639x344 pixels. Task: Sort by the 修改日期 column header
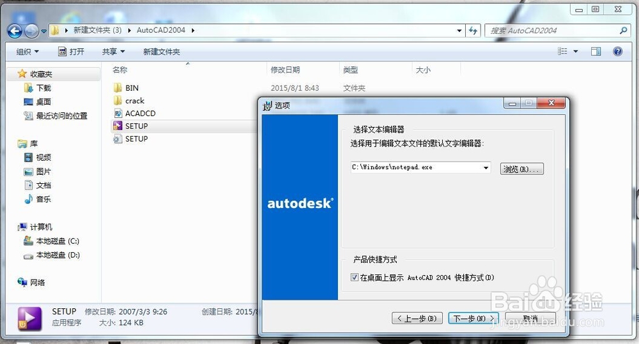click(285, 70)
